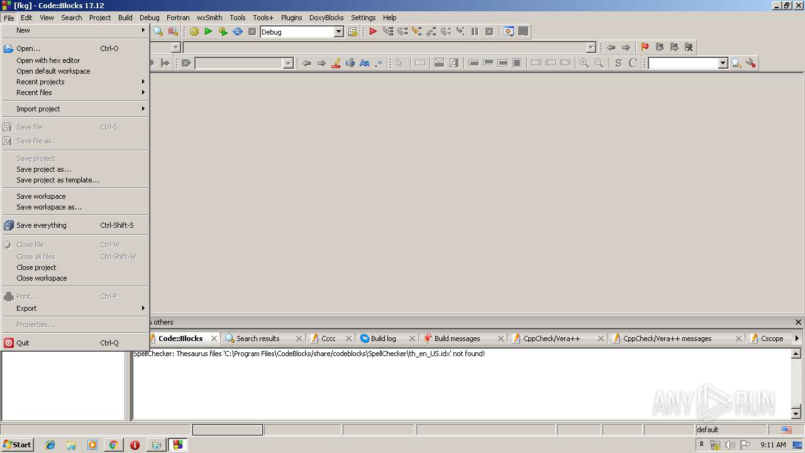Open the Plugins menu

(291, 18)
